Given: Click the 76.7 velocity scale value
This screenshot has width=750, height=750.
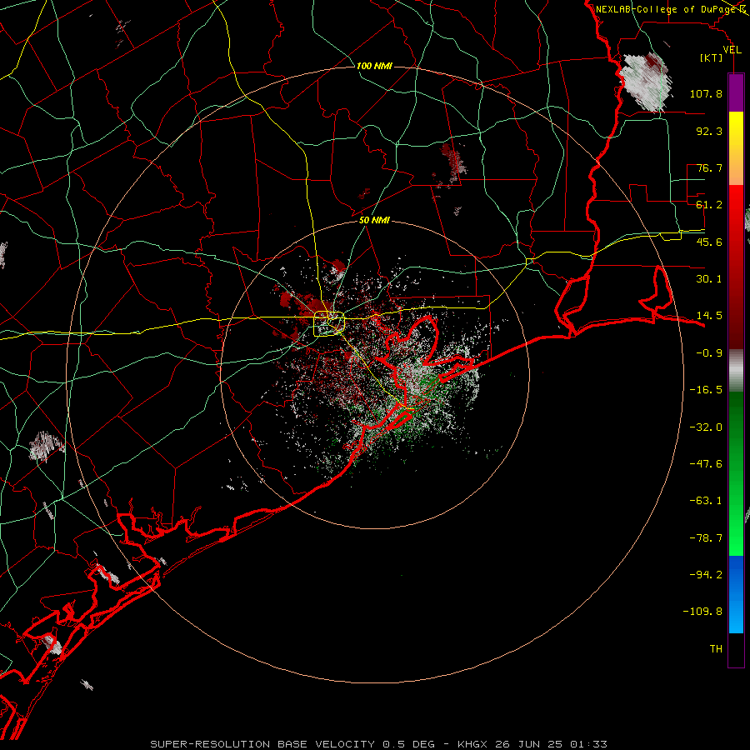Looking at the screenshot, I should 709,167.
